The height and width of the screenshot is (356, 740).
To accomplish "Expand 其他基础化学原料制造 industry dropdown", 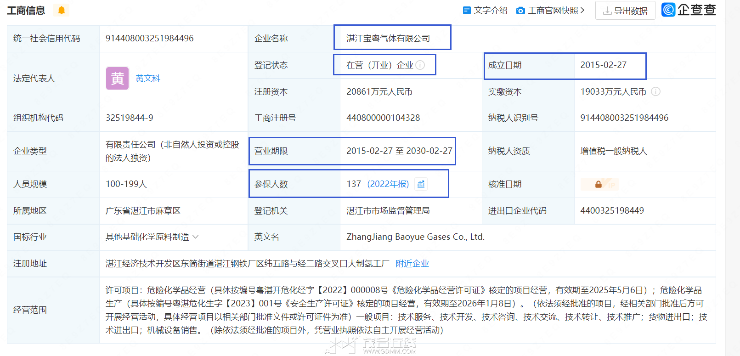I will (195, 237).
